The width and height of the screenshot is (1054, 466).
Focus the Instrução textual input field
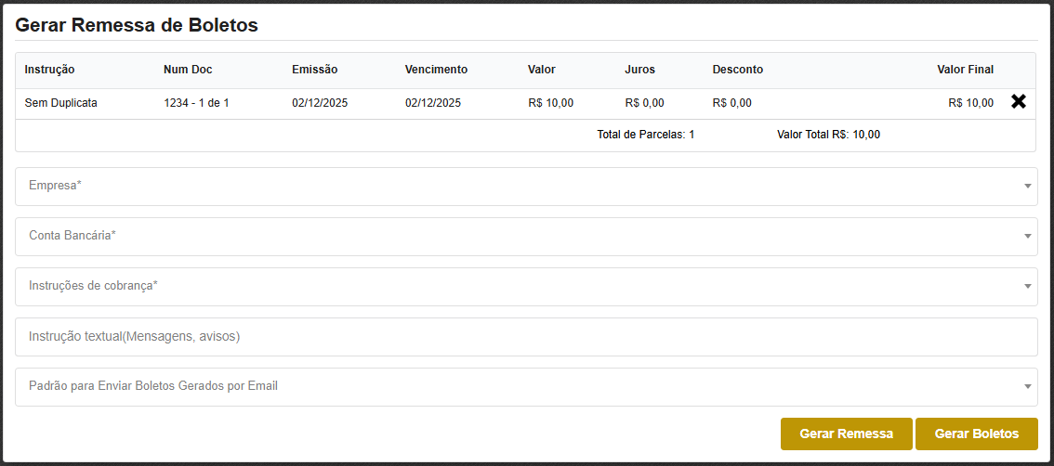[x=525, y=337]
